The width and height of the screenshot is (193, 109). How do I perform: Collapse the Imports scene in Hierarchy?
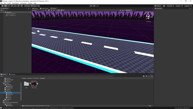[x=4, y=12]
